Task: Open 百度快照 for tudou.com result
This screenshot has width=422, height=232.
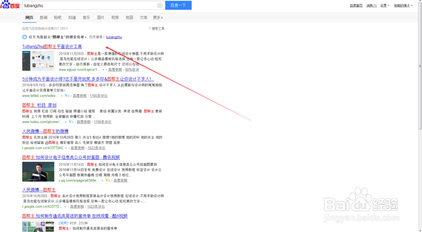Action: click(84, 122)
